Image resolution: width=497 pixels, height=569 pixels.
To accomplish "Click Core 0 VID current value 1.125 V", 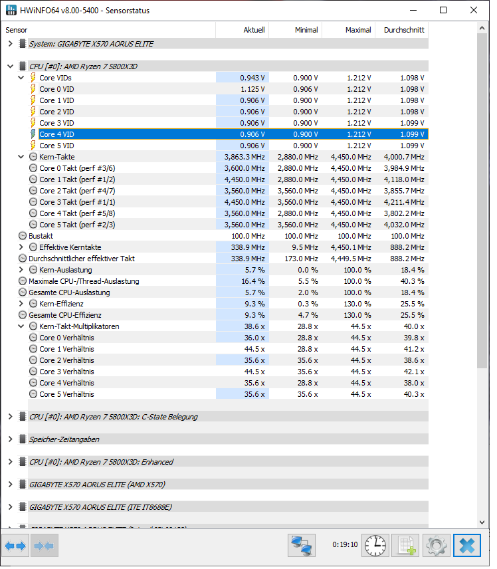I will click(x=253, y=89).
